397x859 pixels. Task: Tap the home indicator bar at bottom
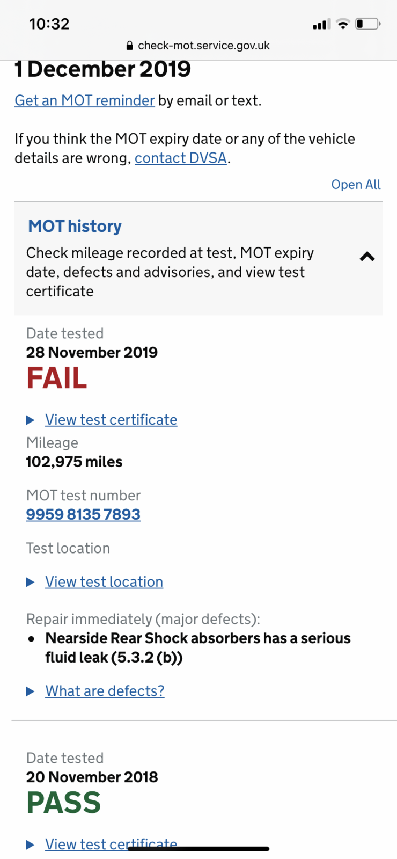click(x=198, y=849)
